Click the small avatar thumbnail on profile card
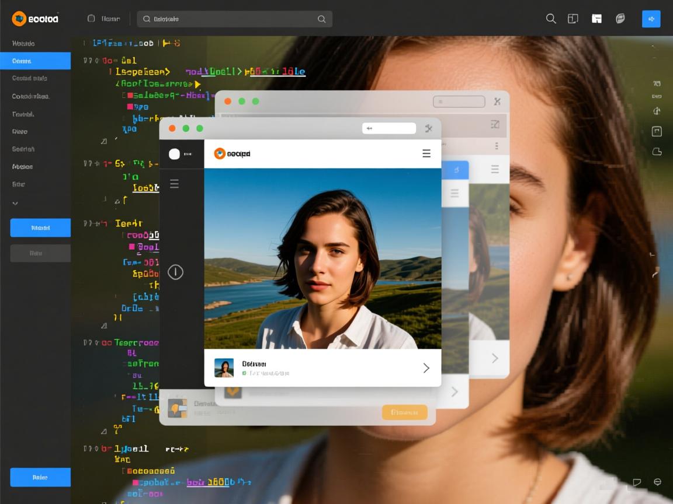The width and height of the screenshot is (673, 504). (x=224, y=367)
